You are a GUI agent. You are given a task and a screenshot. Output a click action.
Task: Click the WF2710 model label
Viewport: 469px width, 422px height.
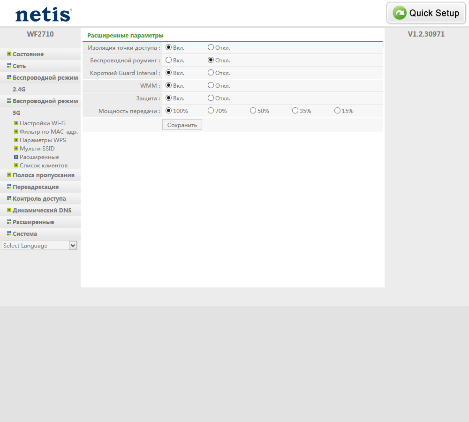[40, 34]
